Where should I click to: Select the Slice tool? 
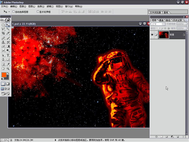click(x=8, y=33)
